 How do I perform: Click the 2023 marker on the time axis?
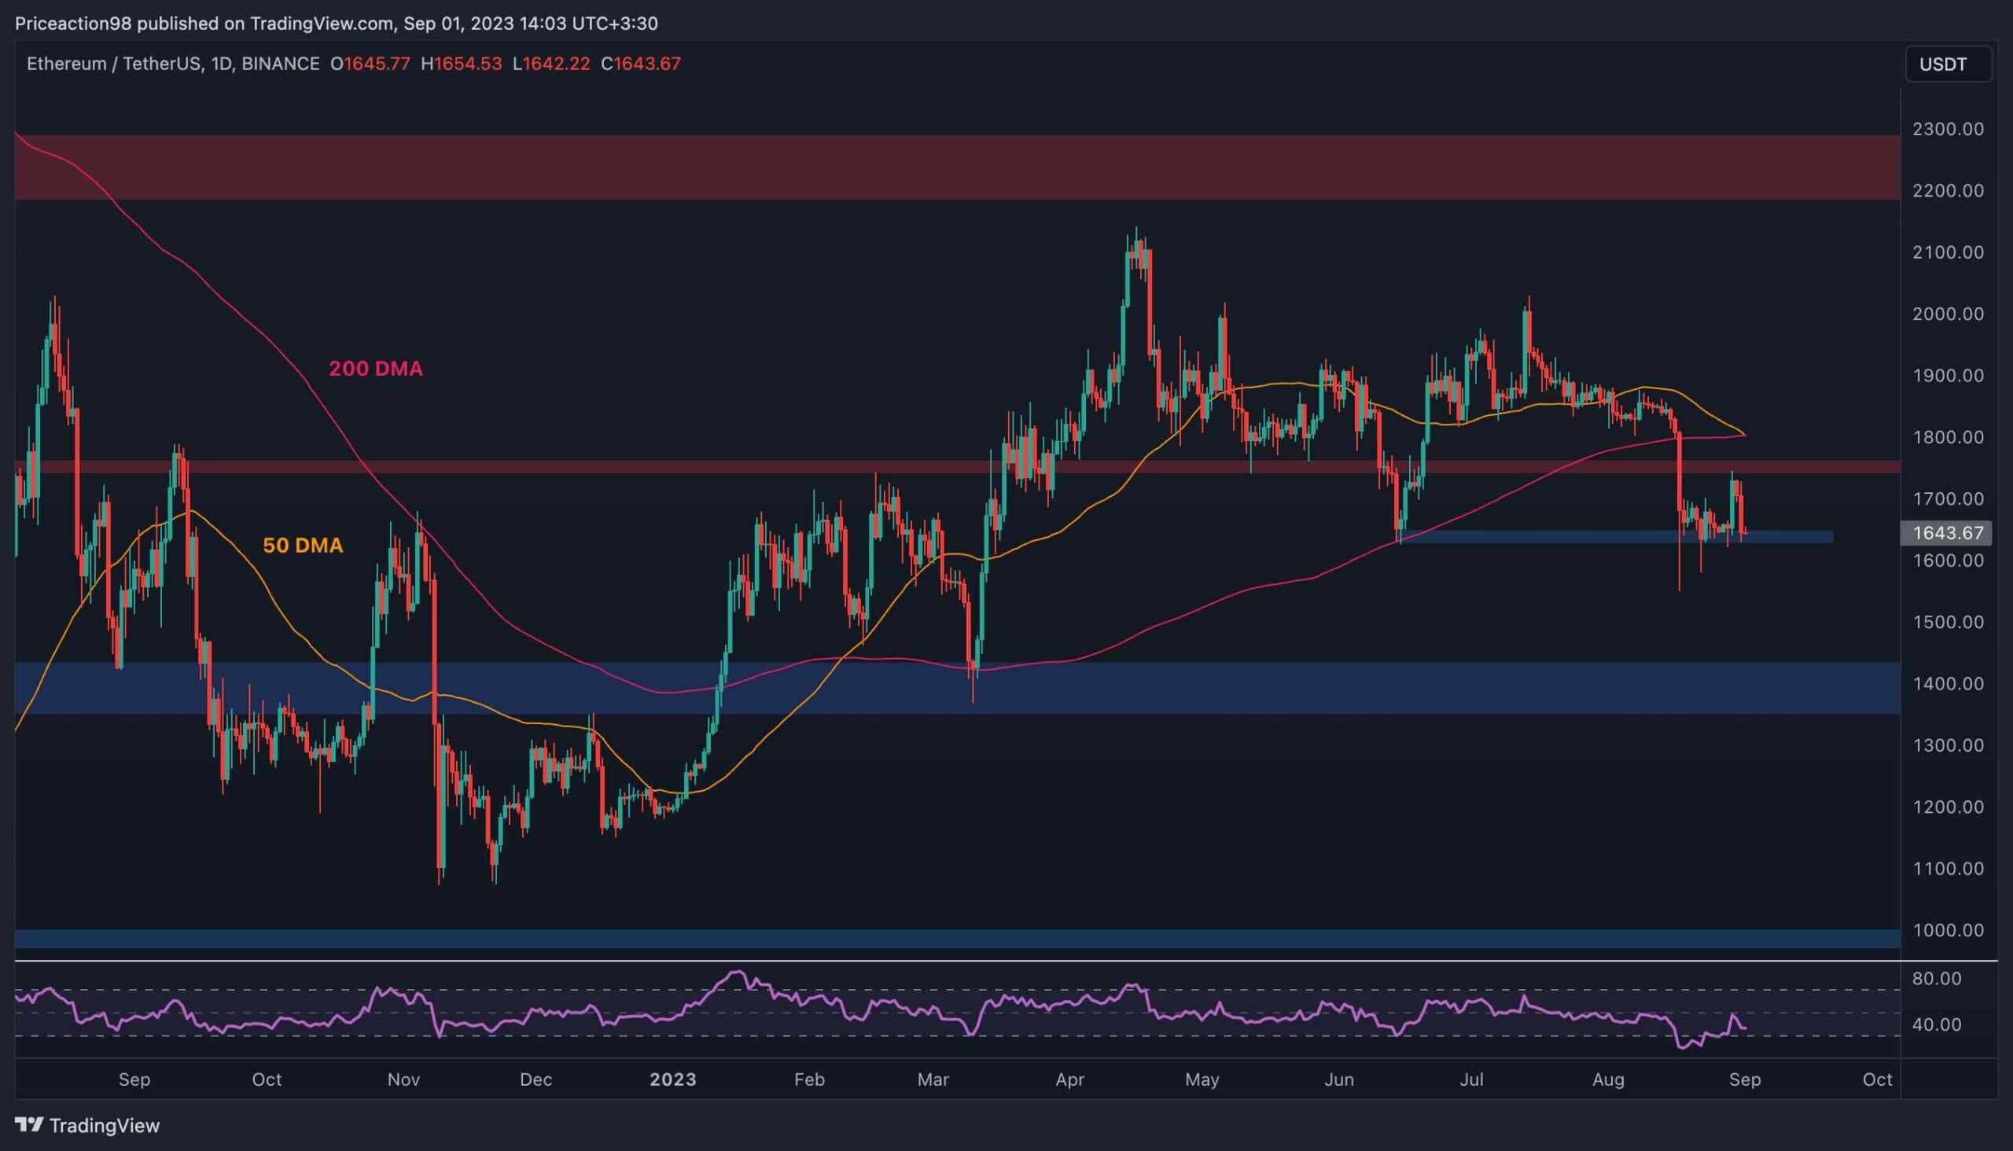pos(673,1078)
